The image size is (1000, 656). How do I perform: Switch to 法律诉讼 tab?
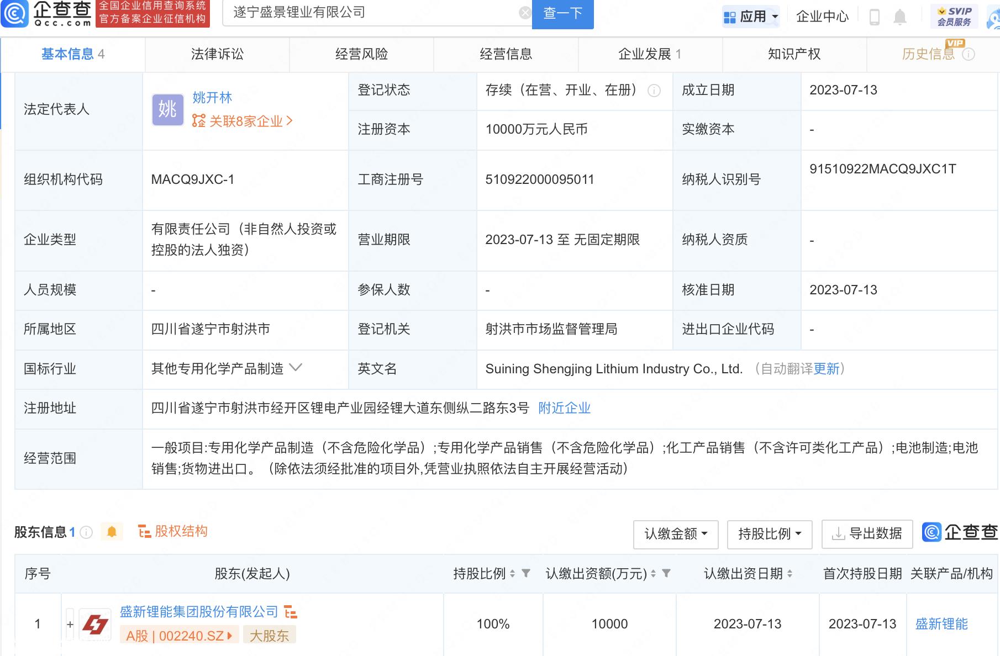coord(217,54)
